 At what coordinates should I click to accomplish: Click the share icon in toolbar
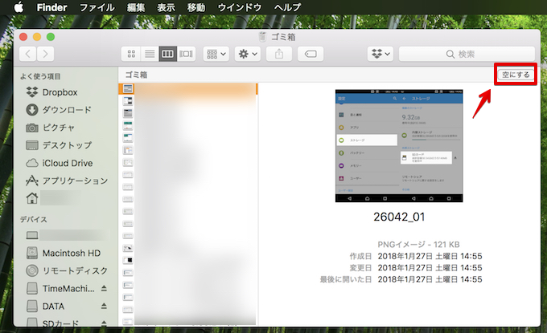280,54
